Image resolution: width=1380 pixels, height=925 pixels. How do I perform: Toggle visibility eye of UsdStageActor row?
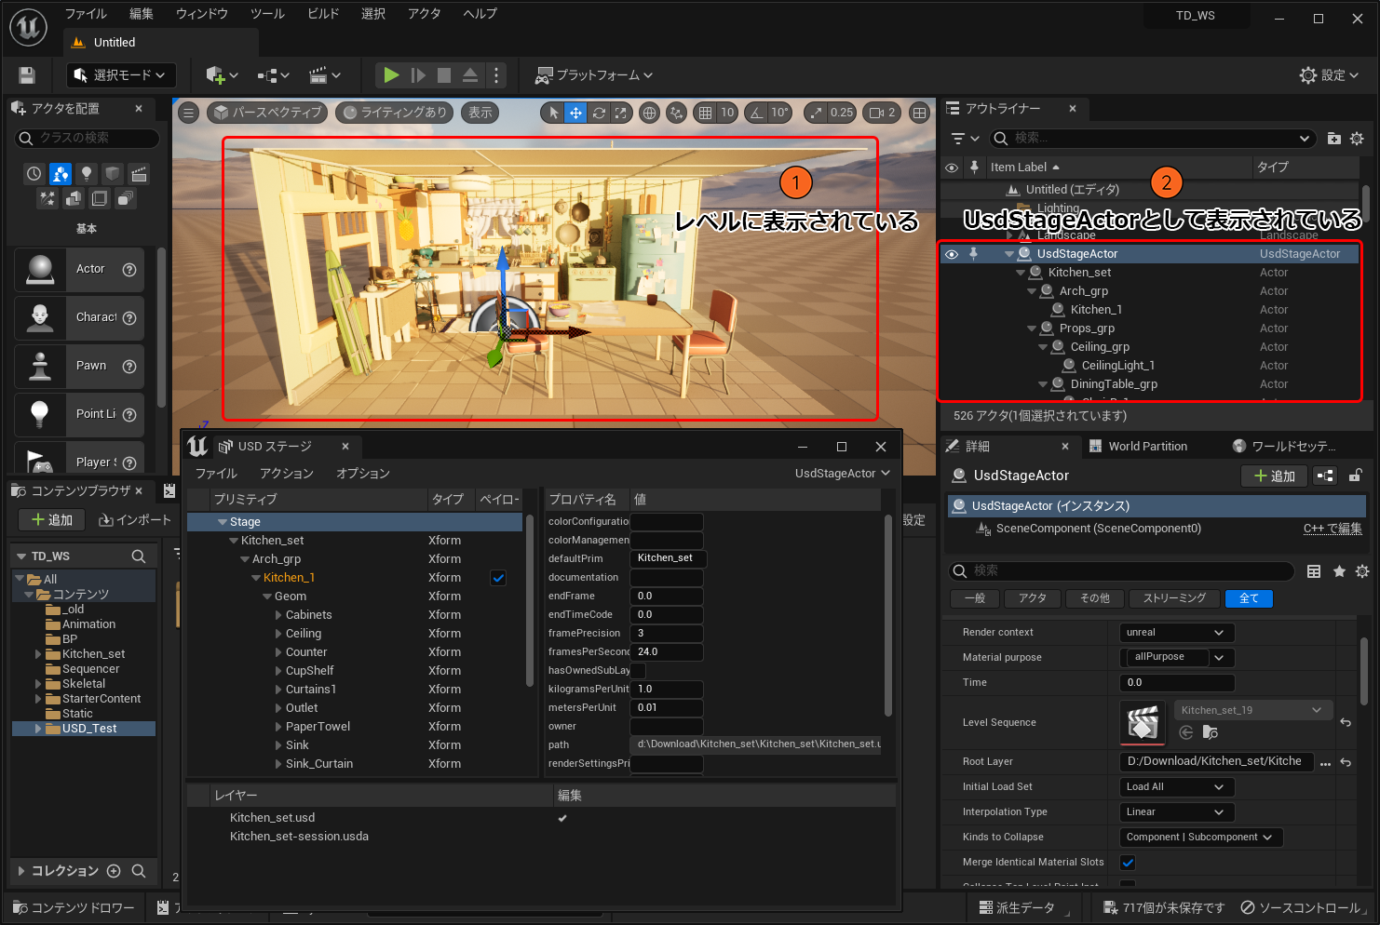click(951, 254)
